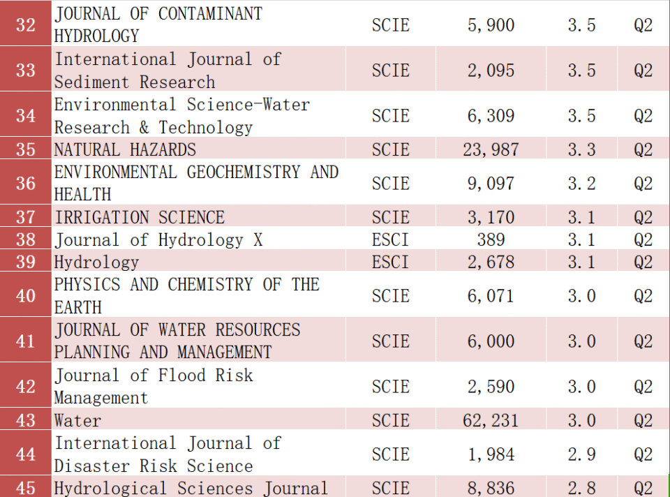
Task: Click the NATURAL HAZARDS journal name
Action: click(x=126, y=149)
